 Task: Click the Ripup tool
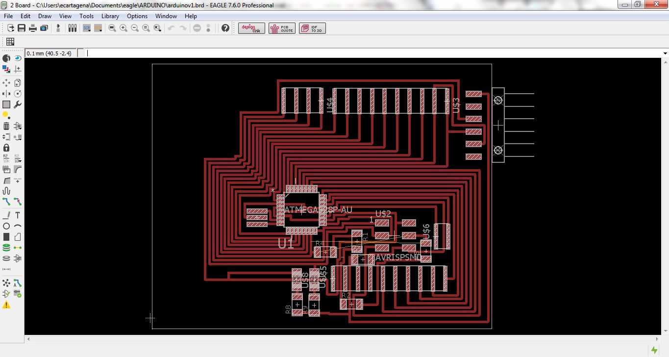(x=18, y=201)
